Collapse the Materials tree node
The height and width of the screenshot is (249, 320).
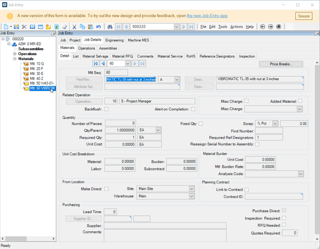15,59
